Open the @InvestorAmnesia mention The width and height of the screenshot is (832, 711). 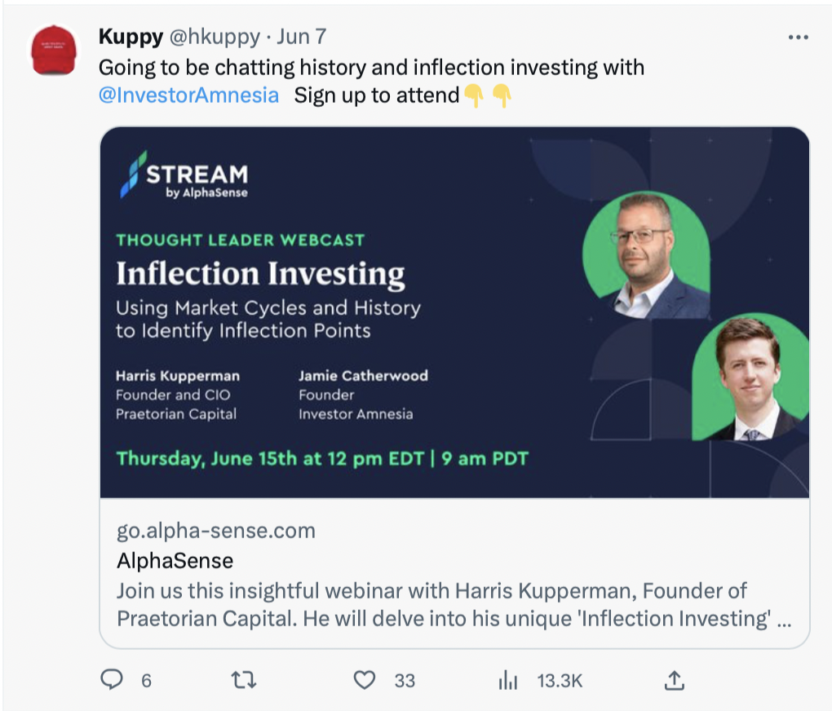tap(188, 95)
